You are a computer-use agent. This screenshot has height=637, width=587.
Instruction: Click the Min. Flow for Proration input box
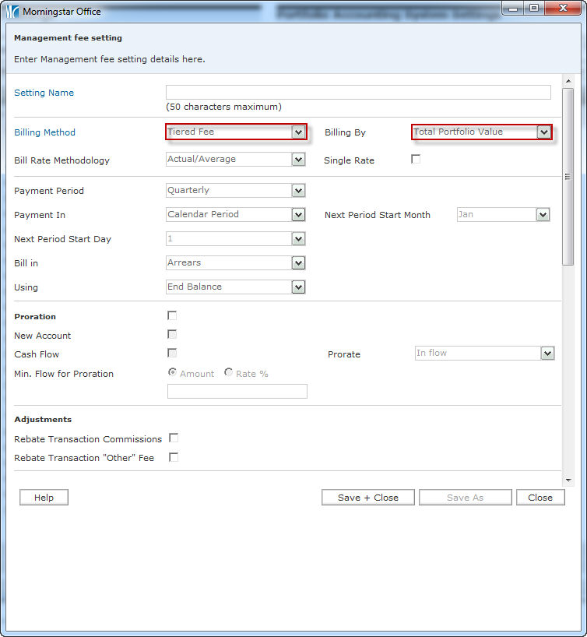point(237,391)
